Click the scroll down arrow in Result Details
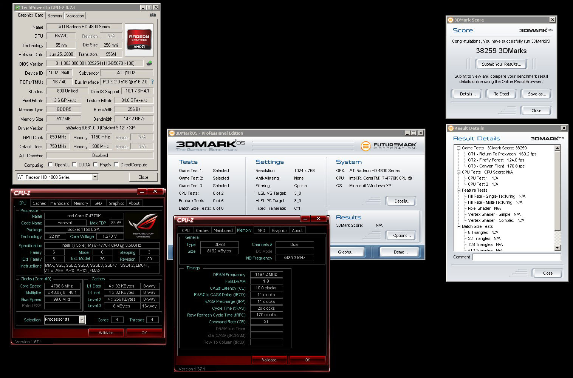The width and height of the screenshot is (573, 378). point(557,248)
